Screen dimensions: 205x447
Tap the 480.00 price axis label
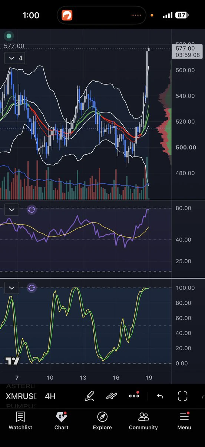click(x=185, y=173)
